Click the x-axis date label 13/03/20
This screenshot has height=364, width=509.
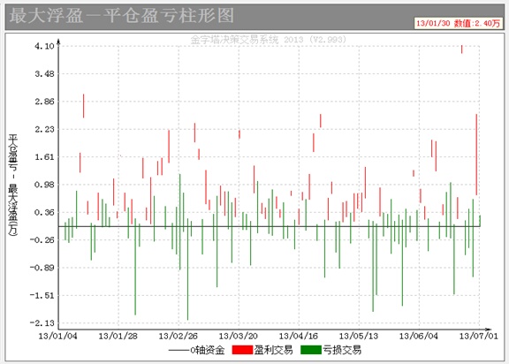coord(239,336)
